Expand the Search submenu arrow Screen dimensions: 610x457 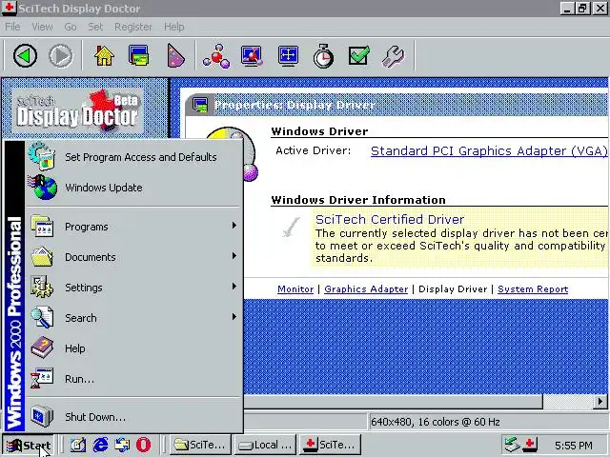[x=234, y=317]
